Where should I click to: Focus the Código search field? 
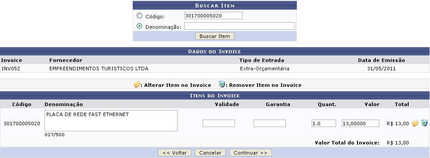(213, 16)
